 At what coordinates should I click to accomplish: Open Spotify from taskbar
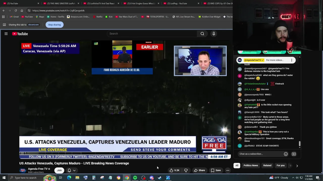(x=135, y=178)
